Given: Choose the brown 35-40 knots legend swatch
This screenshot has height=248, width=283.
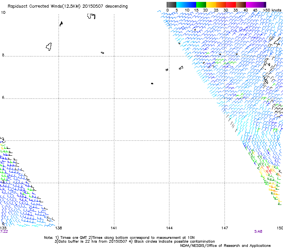Looking at the screenshot, I should pyautogui.click(x=241, y=5).
